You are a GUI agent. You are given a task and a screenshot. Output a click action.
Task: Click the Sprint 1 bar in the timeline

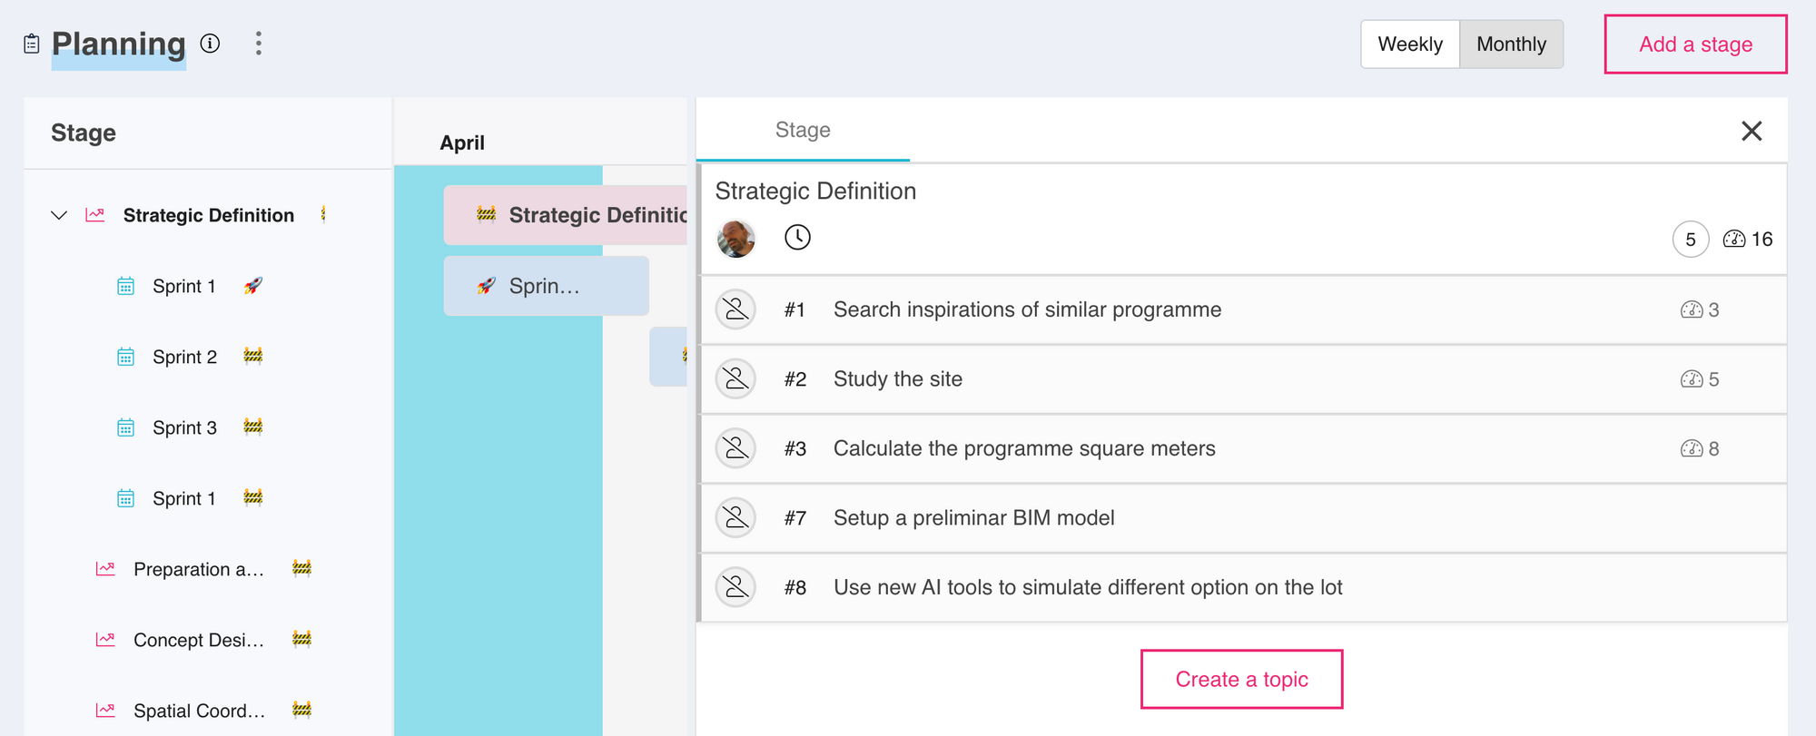coord(546,286)
